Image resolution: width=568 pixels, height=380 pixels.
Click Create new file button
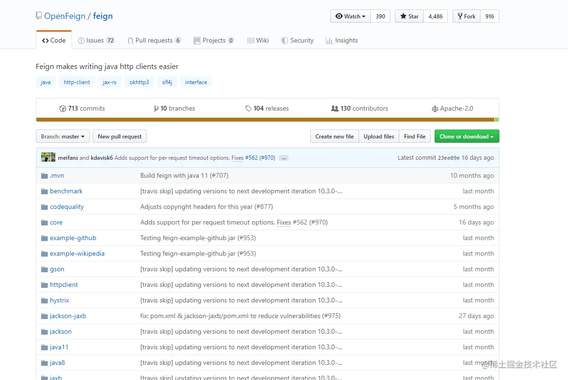pos(334,136)
